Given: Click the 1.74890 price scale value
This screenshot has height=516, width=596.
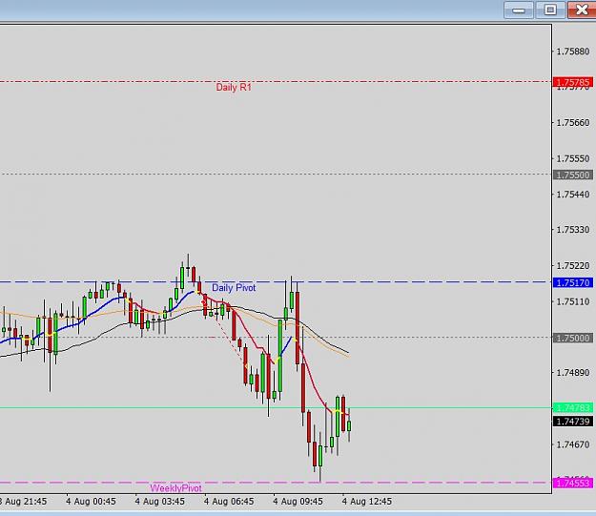Looking at the screenshot, I should tap(573, 373).
